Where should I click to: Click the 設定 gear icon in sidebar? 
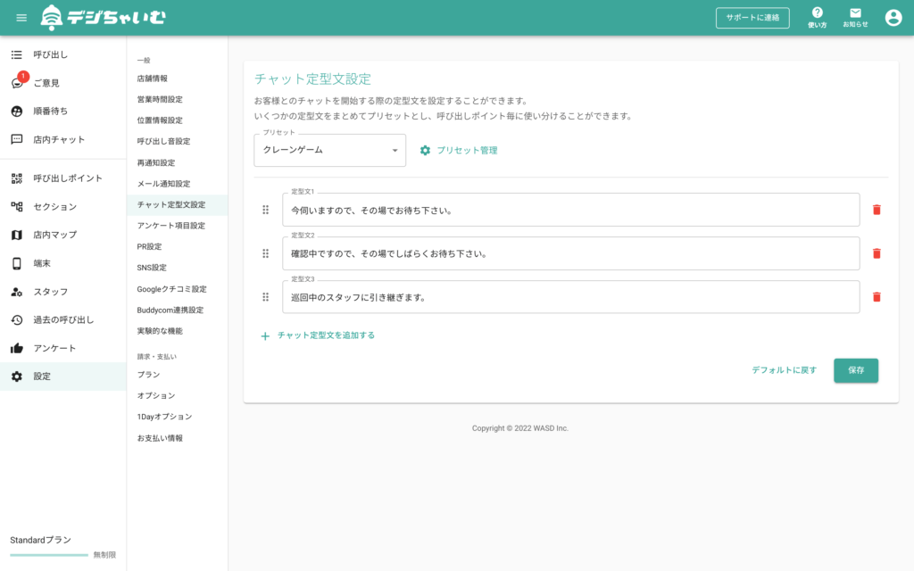[17, 377]
